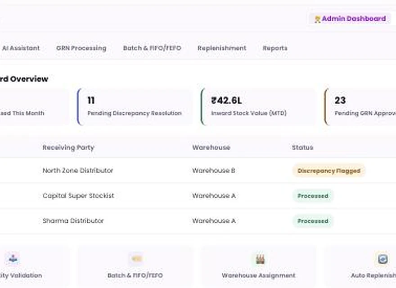The width and height of the screenshot is (396, 288).
Task: Select the Sharma Distributor row
Action: pyautogui.click(x=198, y=221)
